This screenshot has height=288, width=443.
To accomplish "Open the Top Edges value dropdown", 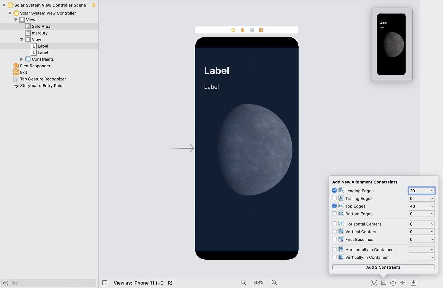I will pos(432,206).
